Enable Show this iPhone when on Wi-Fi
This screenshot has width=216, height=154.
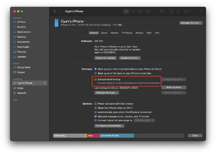tap(96, 108)
